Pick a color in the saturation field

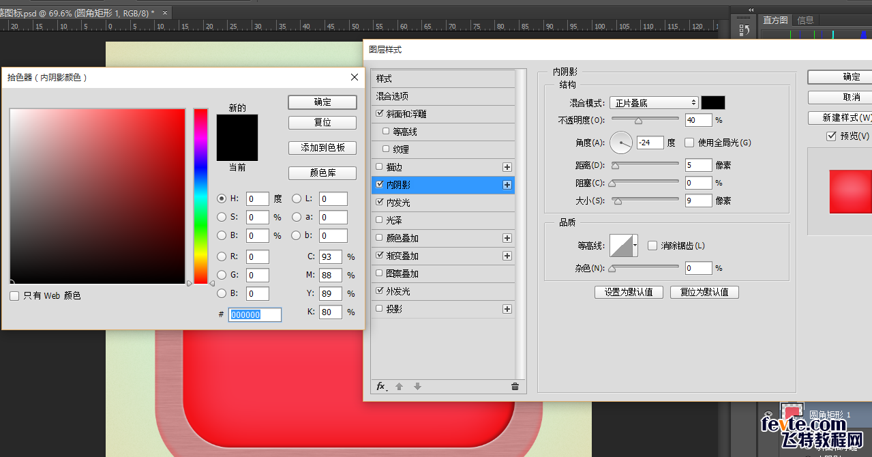pos(97,196)
